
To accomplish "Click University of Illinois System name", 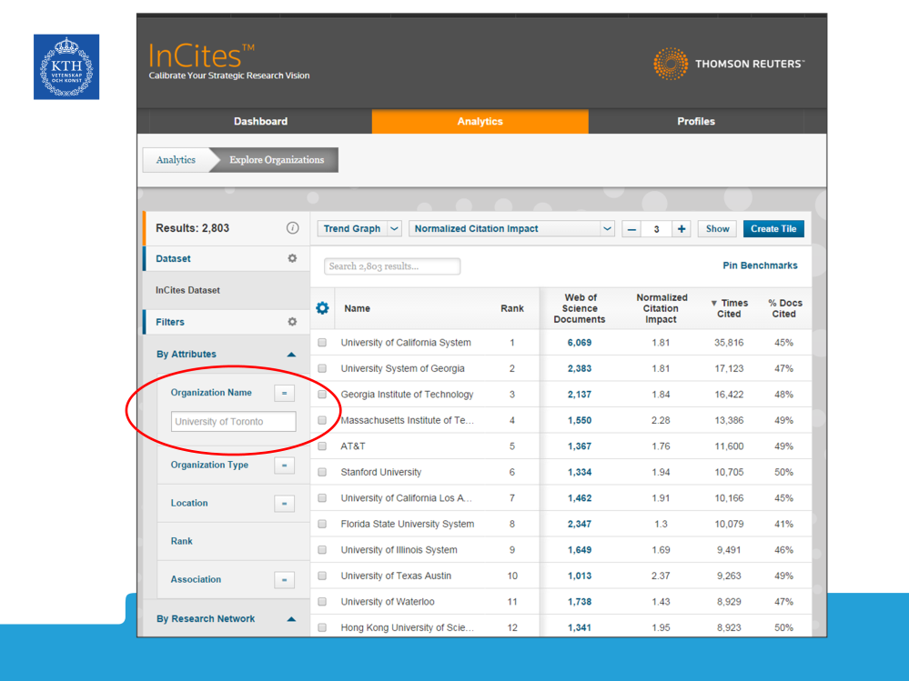I will tap(399, 549).
